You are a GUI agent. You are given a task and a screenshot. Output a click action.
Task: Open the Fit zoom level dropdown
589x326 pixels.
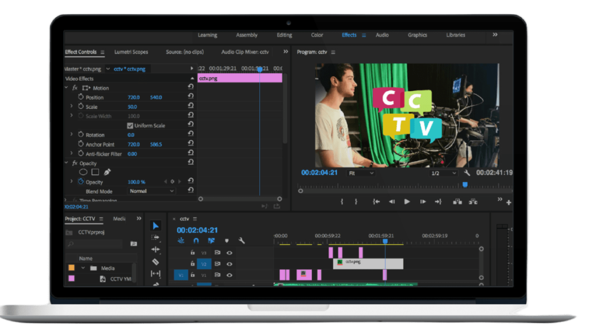(x=361, y=172)
